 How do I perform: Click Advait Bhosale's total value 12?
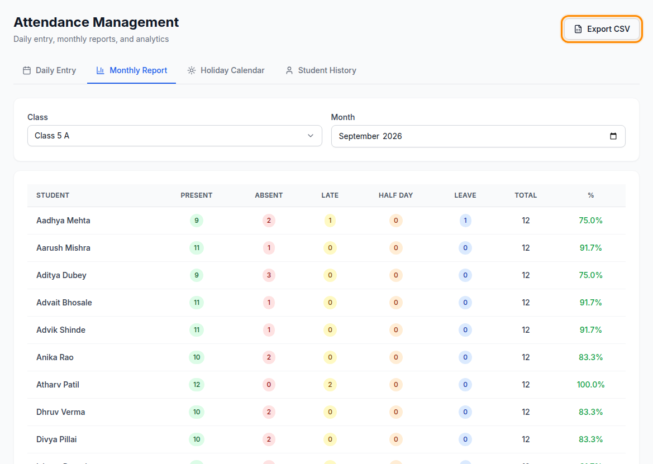pyautogui.click(x=526, y=303)
